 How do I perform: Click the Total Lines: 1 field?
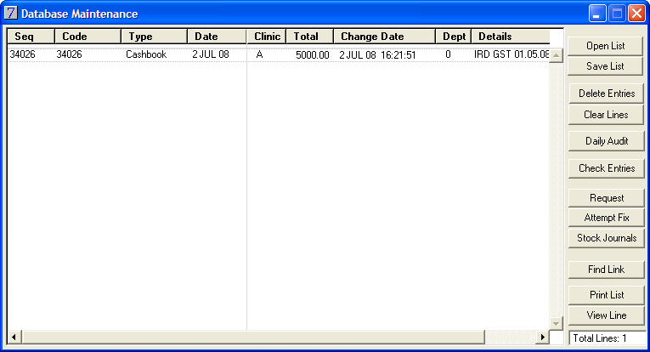[607, 338]
